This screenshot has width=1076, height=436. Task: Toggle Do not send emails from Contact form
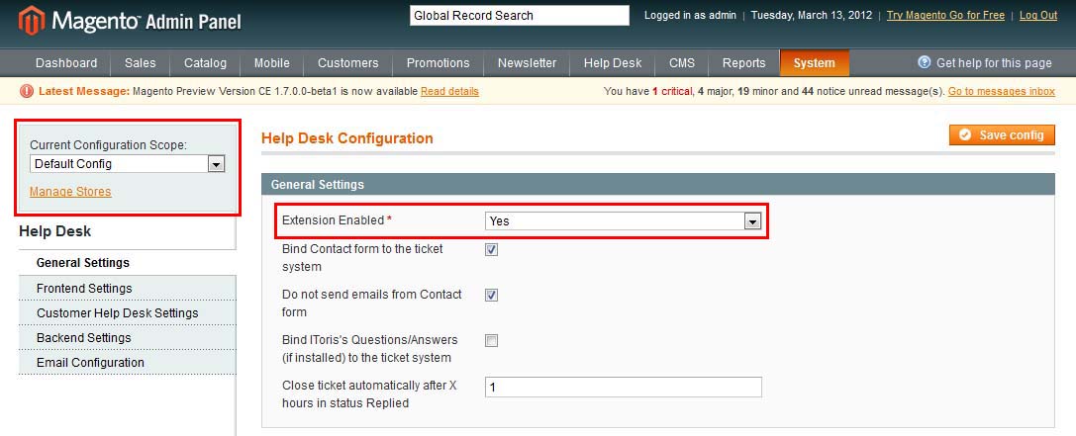(x=491, y=295)
